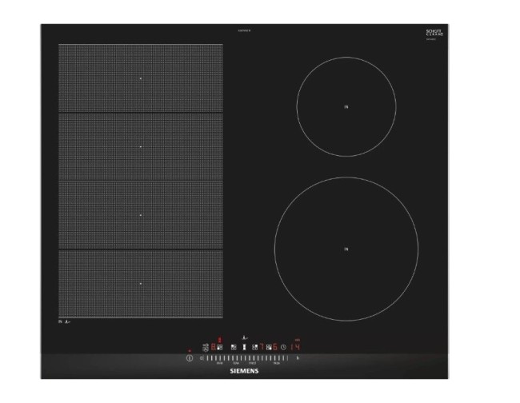
Task: Click the Schott Ceran logo
Action: point(434,34)
